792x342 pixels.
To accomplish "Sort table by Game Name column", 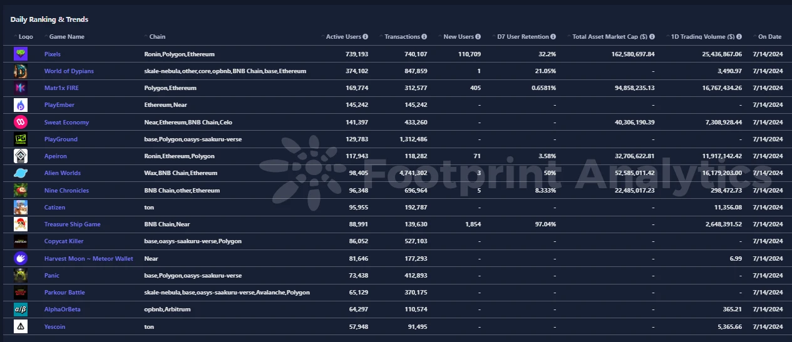I will 66,37.
